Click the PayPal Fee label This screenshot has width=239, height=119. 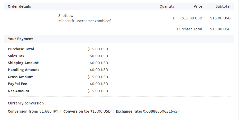click(x=17, y=84)
